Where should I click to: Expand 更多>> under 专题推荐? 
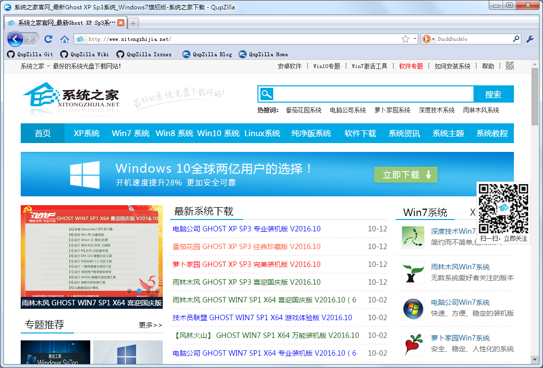[x=150, y=325]
